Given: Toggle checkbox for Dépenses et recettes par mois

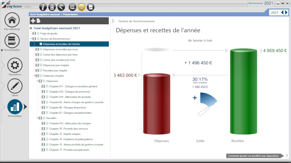Looking at the screenshot, I should pyautogui.click(x=41, y=49).
